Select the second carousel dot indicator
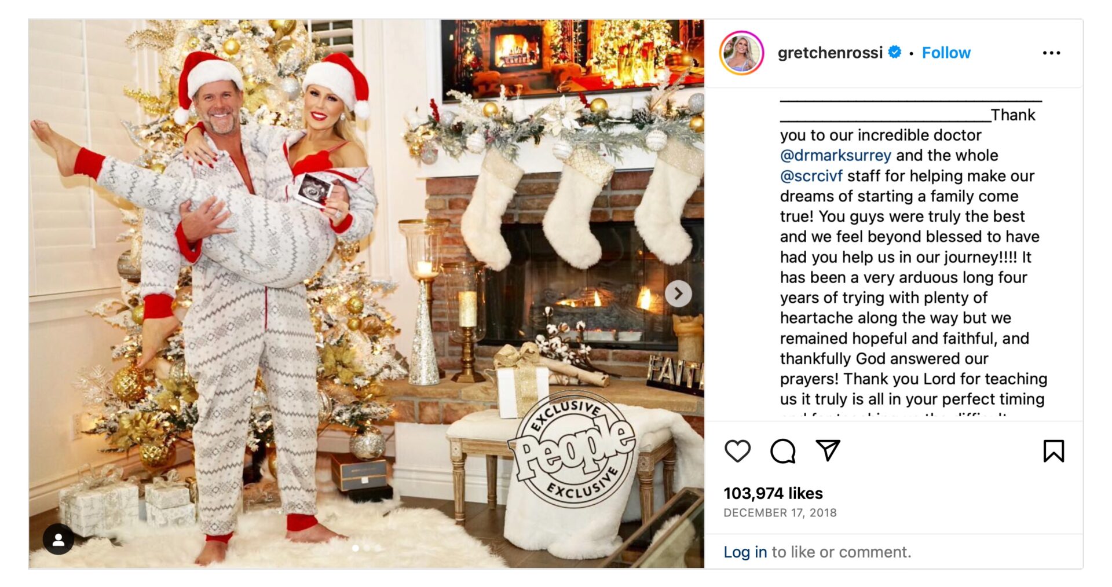 click(x=367, y=548)
